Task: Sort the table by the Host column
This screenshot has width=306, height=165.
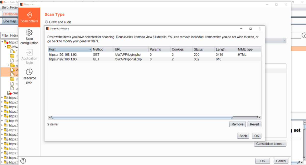Action: [70, 49]
